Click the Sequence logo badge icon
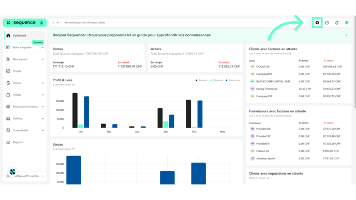 point(41,23)
